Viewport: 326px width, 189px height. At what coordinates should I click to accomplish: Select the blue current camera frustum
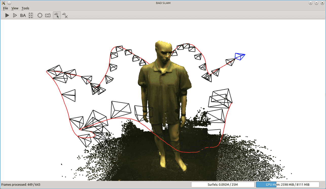(240, 56)
